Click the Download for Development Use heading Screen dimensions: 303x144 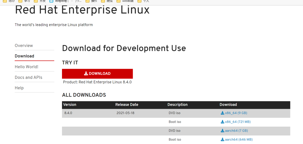point(124,48)
